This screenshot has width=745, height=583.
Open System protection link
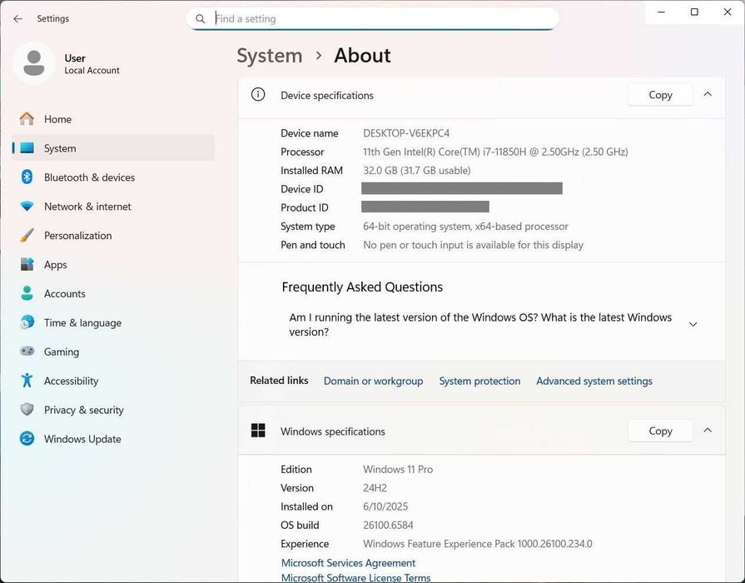[x=479, y=381]
